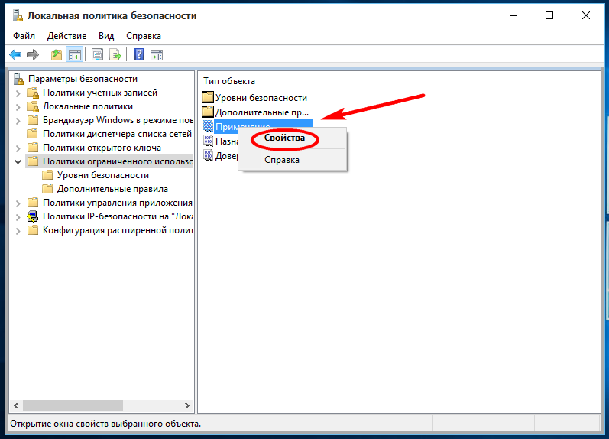Go back with the blue left arrow
Screen dimensions: 609x439
coord(15,55)
